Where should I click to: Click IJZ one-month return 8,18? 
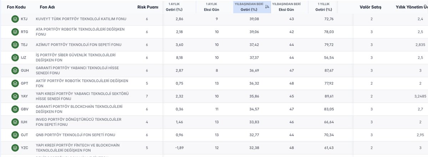pos(179,57)
